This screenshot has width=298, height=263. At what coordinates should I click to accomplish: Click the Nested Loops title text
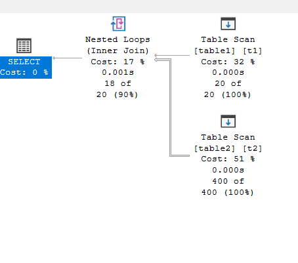point(117,39)
